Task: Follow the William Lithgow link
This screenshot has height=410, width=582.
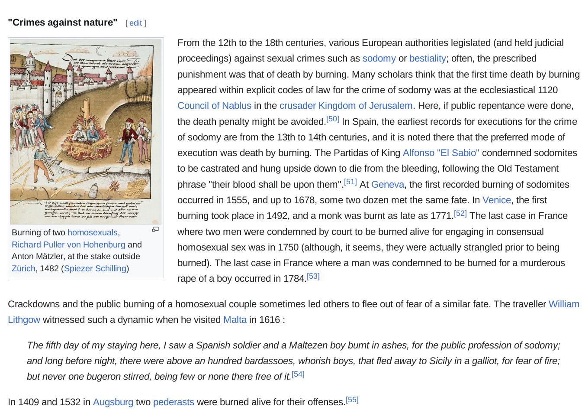Action: (563, 304)
